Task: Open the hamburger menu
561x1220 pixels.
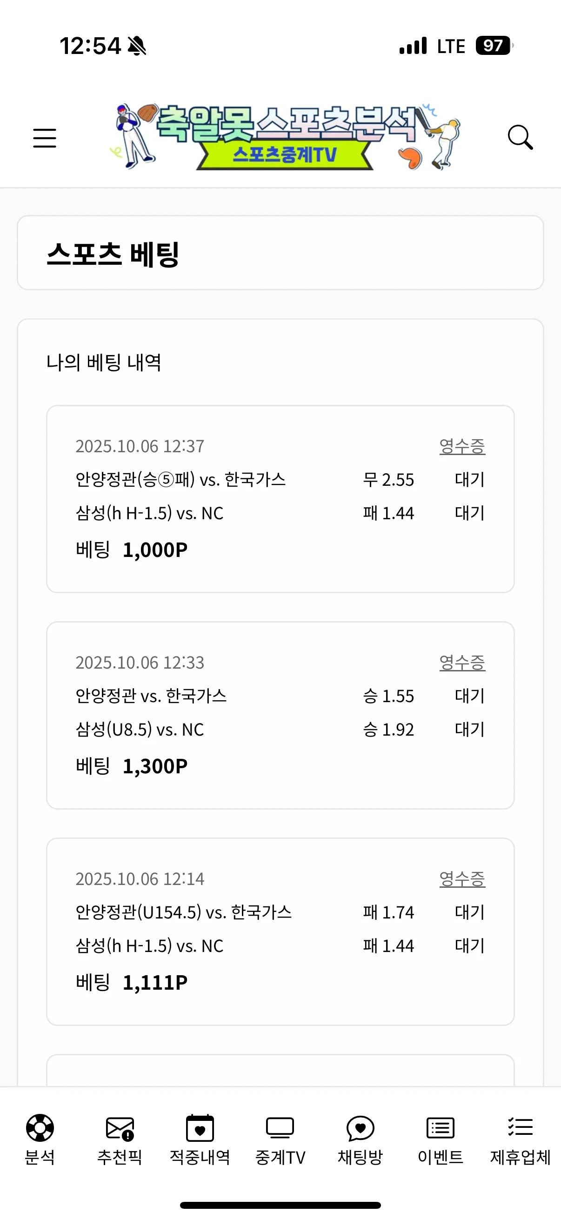Action: pos(45,138)
